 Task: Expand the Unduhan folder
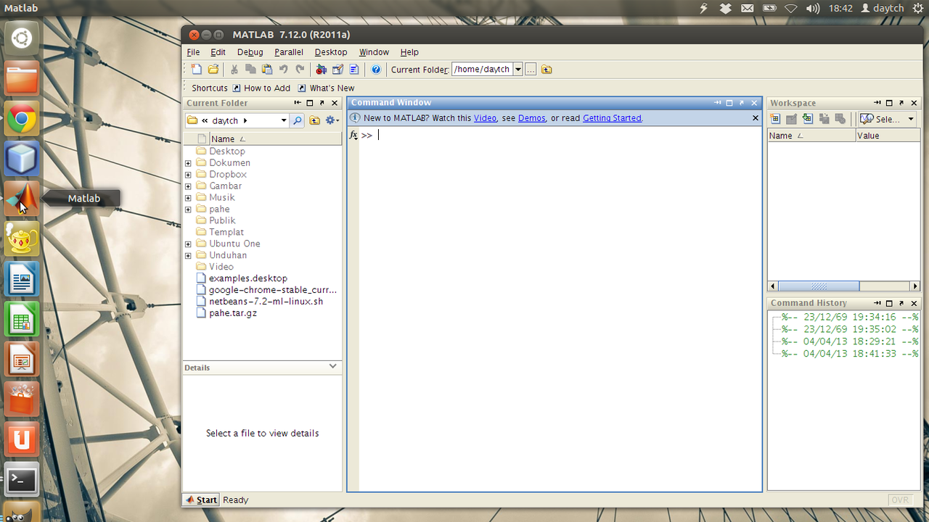click(x=188, y=256)
